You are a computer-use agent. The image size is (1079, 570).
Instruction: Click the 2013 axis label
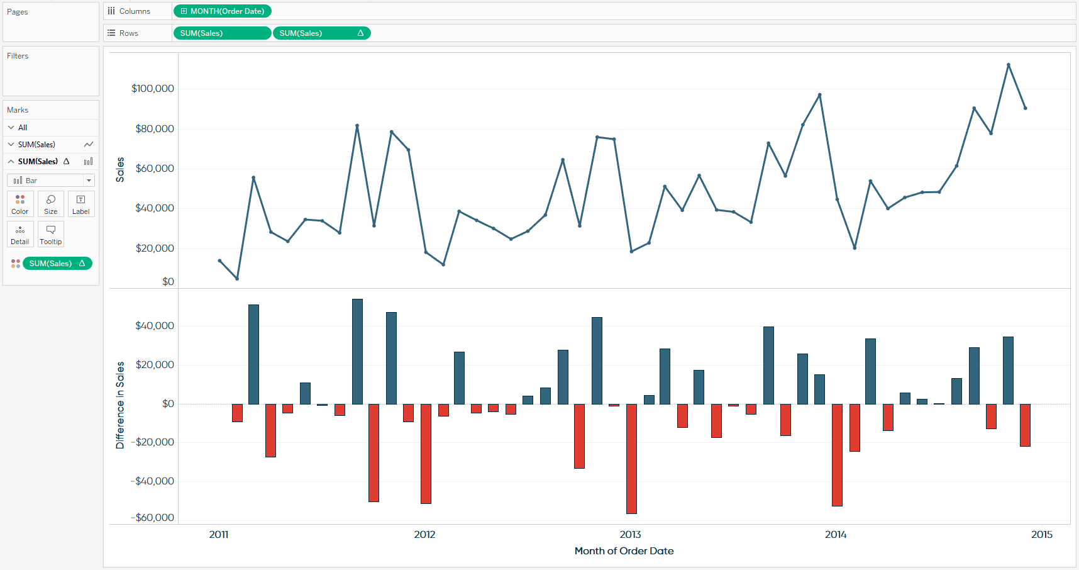(631, 535)
